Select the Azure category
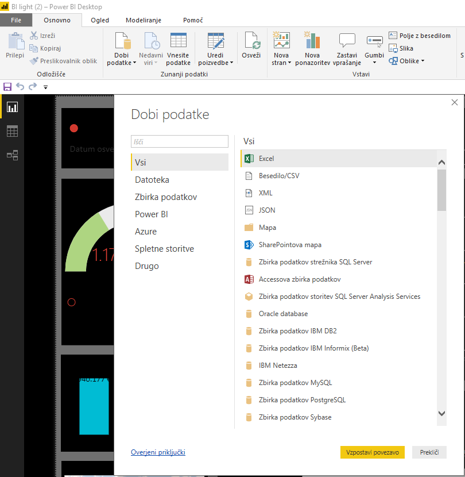This screenshot has width=465, height=477. point(180,231)
